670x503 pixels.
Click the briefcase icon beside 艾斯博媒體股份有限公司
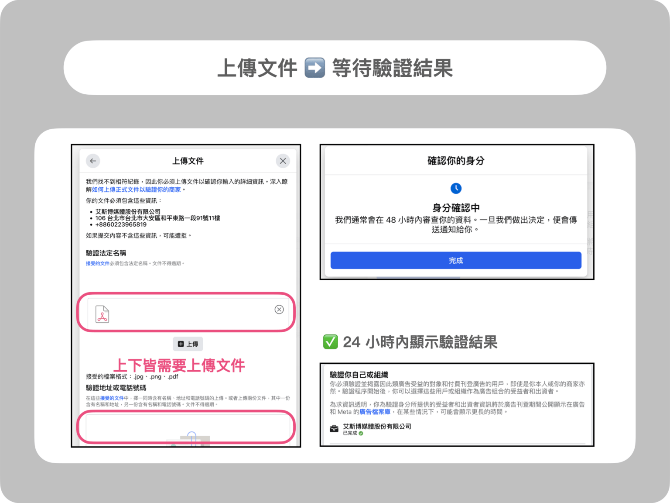334,427
